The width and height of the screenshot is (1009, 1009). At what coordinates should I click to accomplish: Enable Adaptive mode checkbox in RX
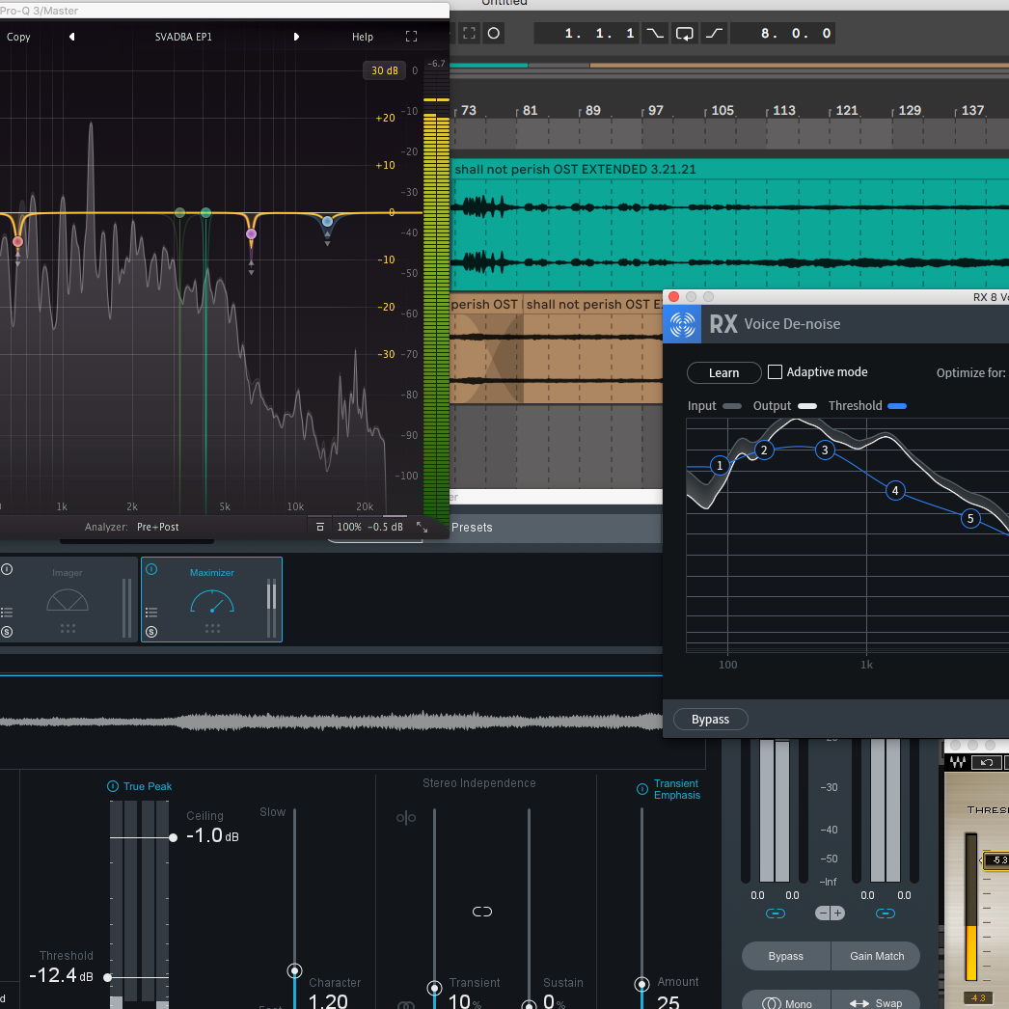[x=776, y=372]
